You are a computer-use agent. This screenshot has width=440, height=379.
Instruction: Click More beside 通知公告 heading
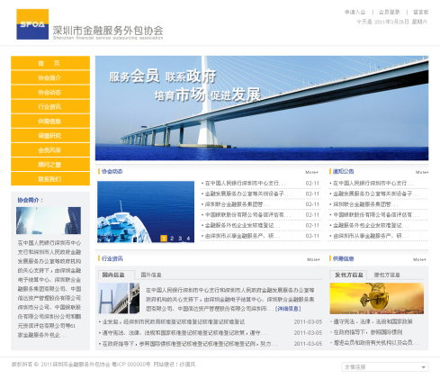[x=422, y=172]
